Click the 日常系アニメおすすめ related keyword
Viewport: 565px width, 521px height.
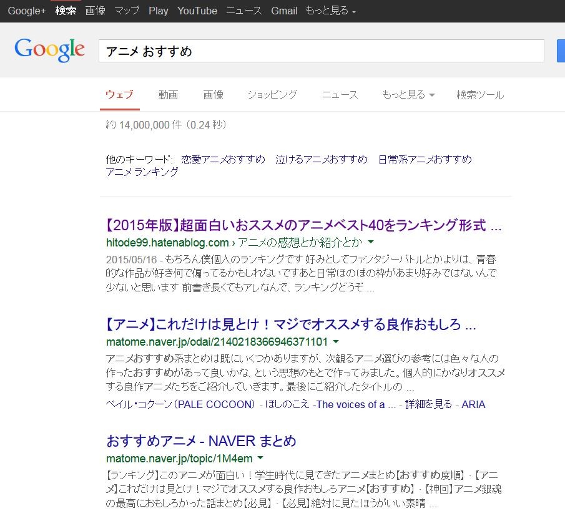[x=425, y=159]
